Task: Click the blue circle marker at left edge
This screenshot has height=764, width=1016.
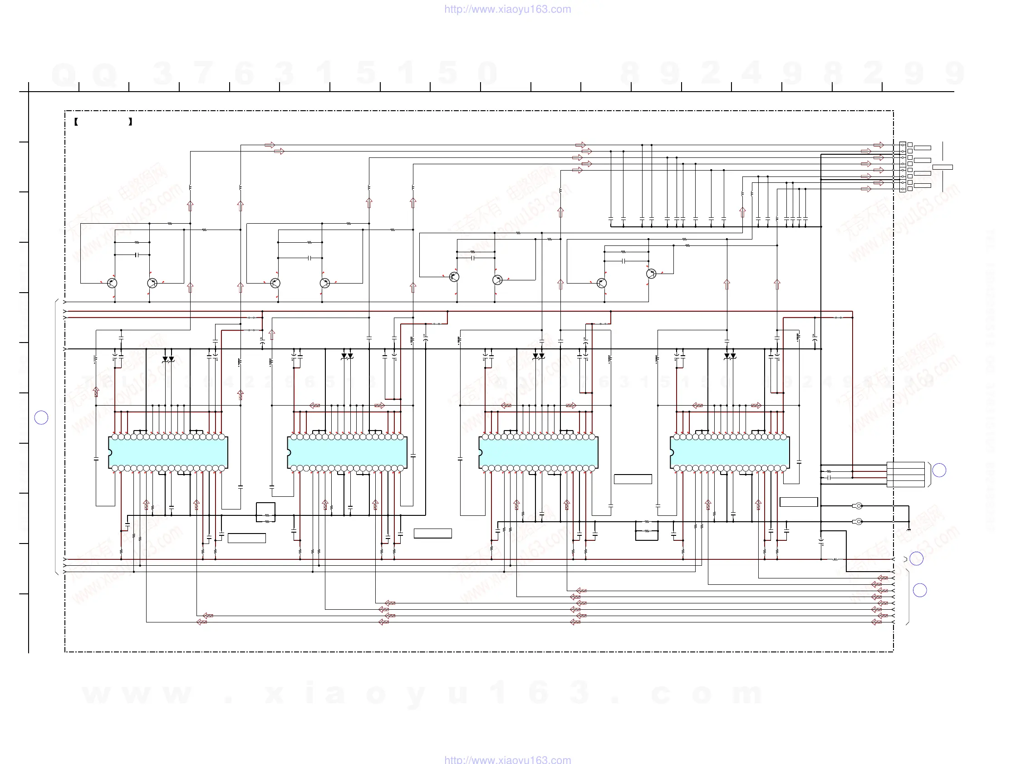Action: [x=41, y=417]
